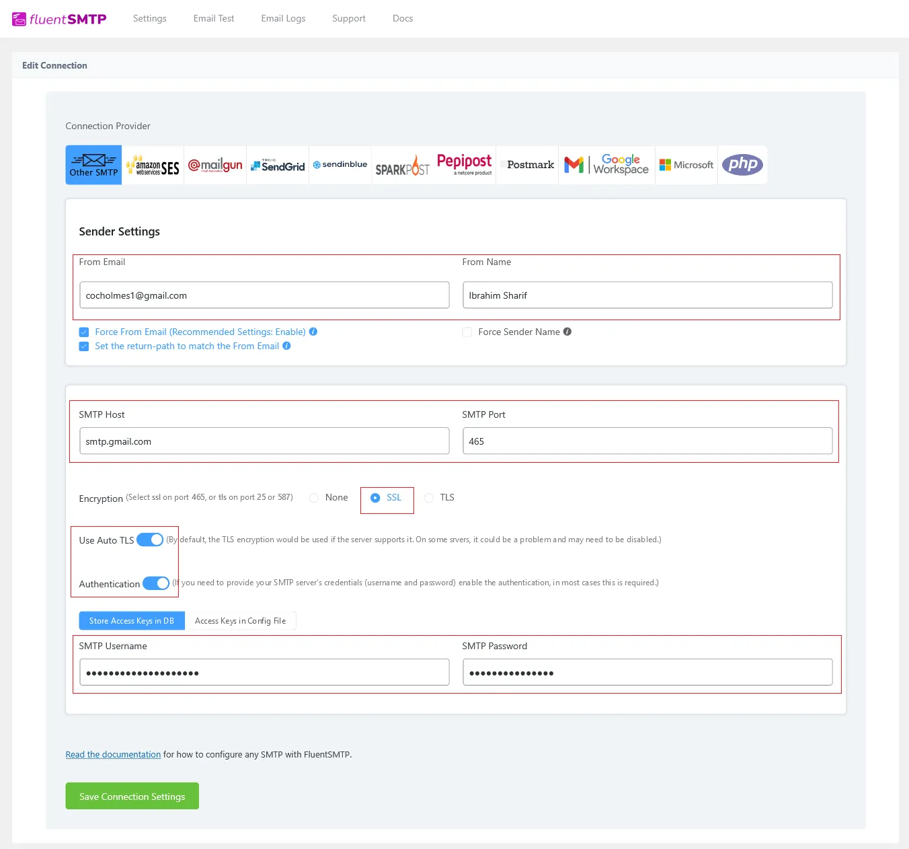
Task: Choose SparkPost provider
Action: pyautogui.click(x=402, y=165)
